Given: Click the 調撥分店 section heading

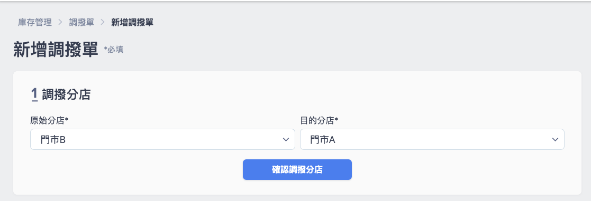Looking at the screenshot, I should click(66, 94).
